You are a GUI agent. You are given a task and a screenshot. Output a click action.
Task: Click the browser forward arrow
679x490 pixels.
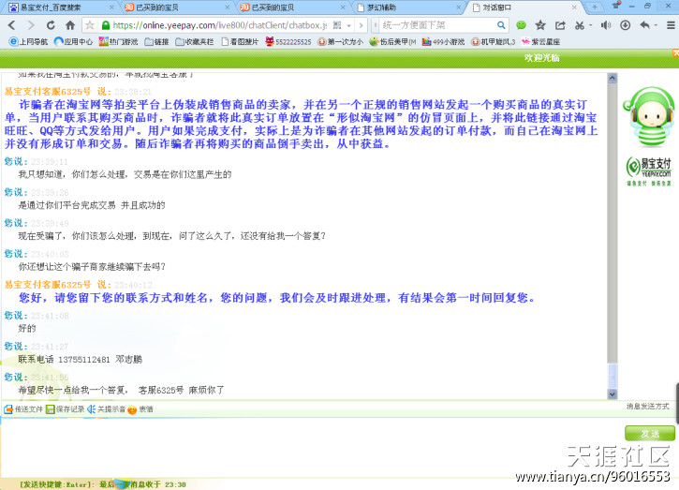31,25
